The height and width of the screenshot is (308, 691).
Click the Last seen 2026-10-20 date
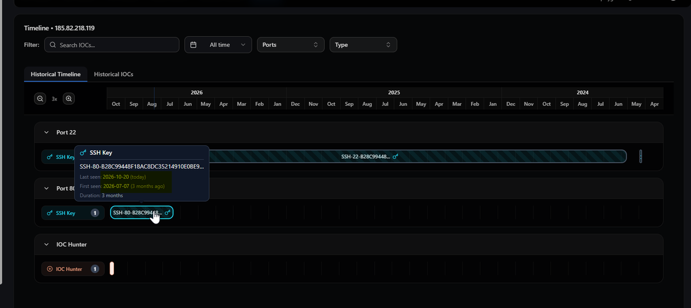pos(115,177)
